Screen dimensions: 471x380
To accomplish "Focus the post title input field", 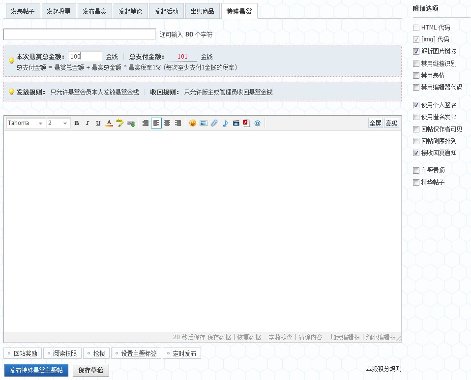I will pos(80,34).
